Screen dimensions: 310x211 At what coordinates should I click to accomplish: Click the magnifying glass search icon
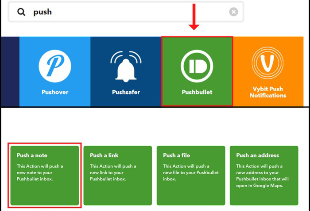point(21,12)
